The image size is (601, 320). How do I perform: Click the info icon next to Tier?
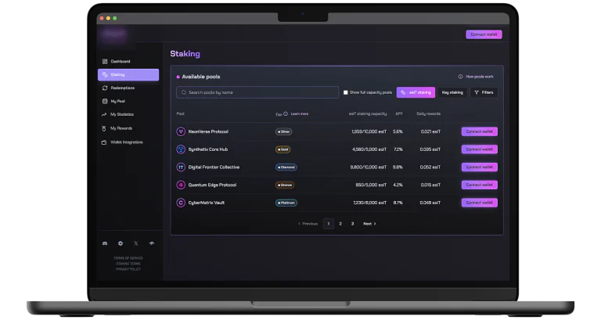tap(286, 113)
